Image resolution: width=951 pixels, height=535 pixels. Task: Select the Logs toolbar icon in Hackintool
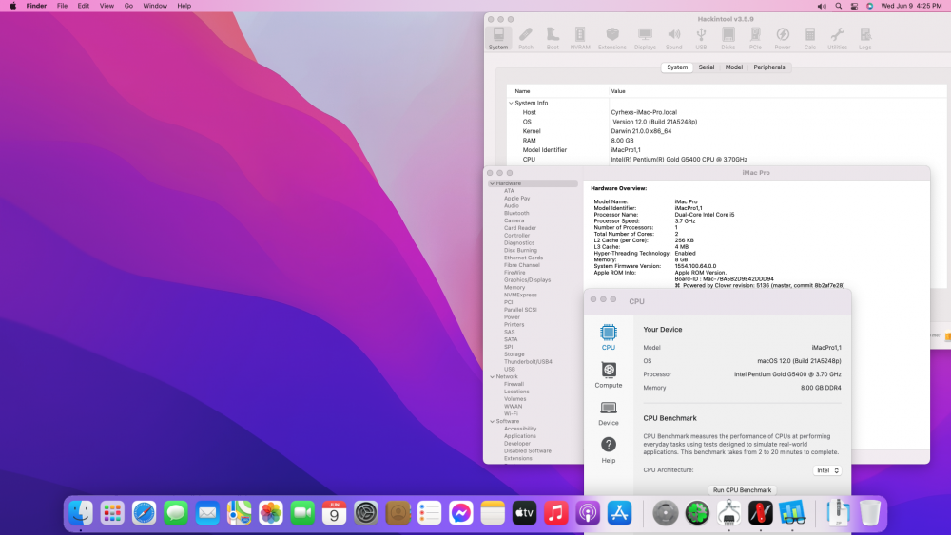pos(864,38)
